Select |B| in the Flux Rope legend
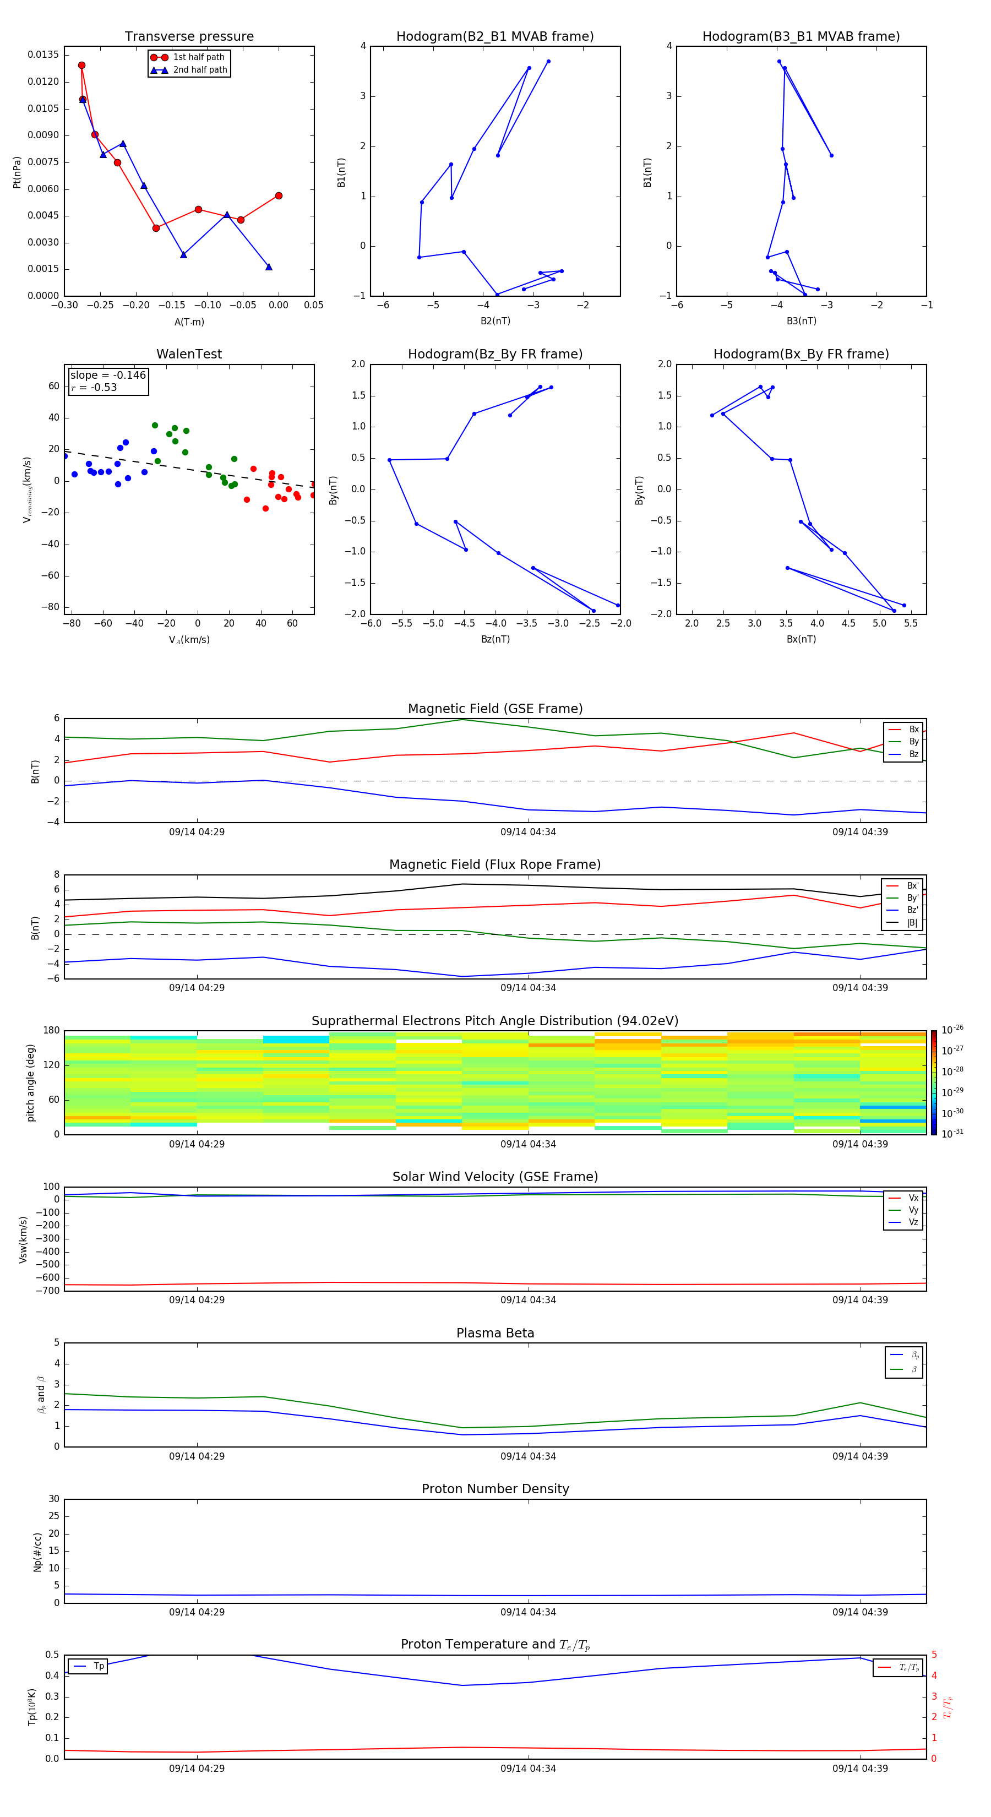 (902, 923)
